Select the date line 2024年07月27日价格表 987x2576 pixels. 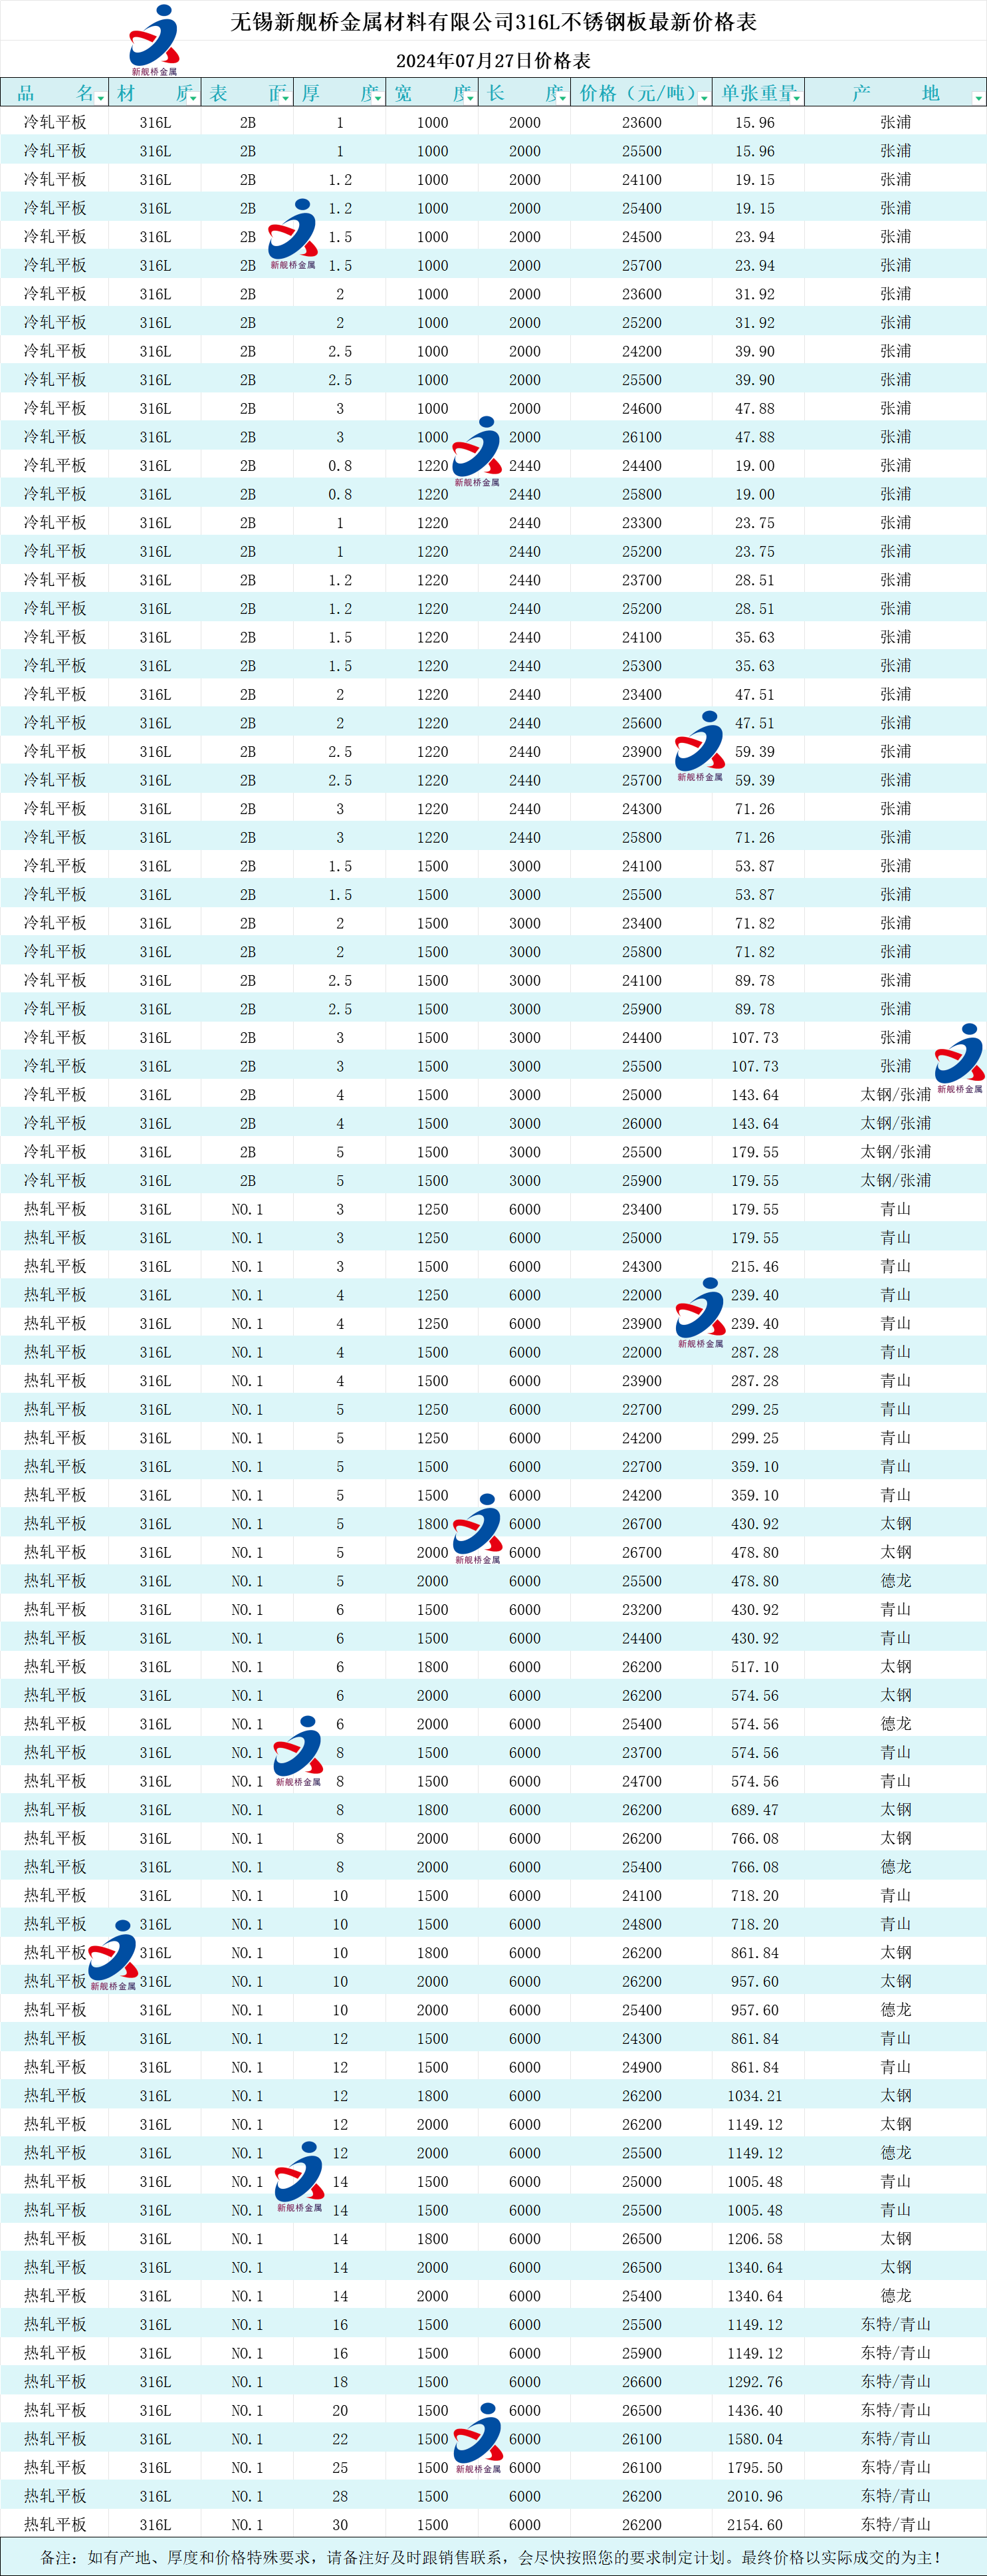pyautogui.click(x=493, y=61)
